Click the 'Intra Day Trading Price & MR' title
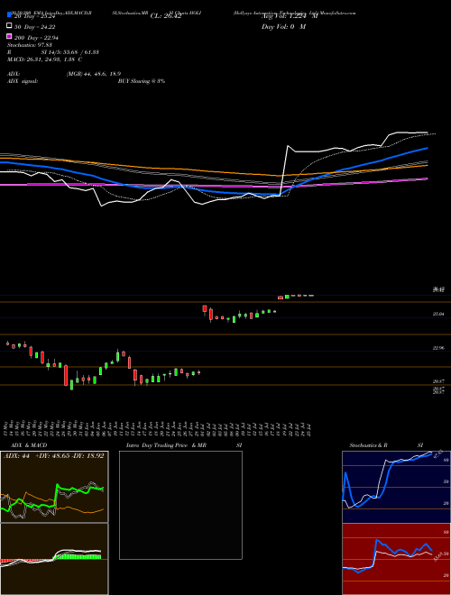This screenshot has width=451, height=595. (x=166, y=445)
